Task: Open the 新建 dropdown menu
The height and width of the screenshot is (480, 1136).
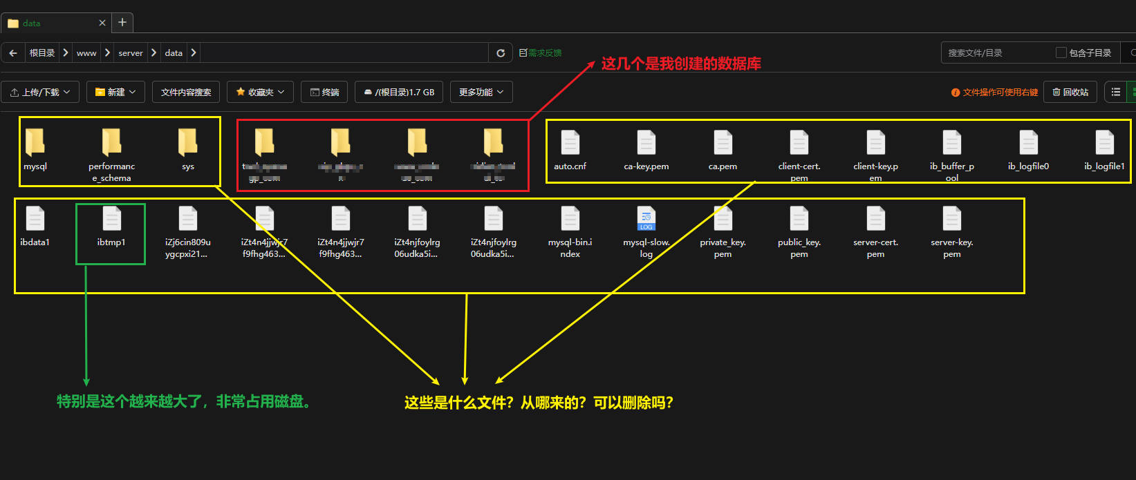Action: [115, 92]
